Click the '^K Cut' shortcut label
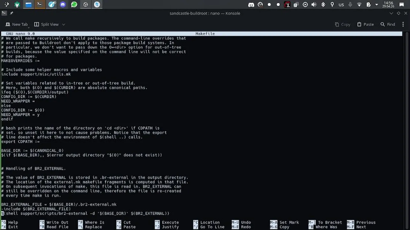Screen dimensions: 410x230 point(124,222)
